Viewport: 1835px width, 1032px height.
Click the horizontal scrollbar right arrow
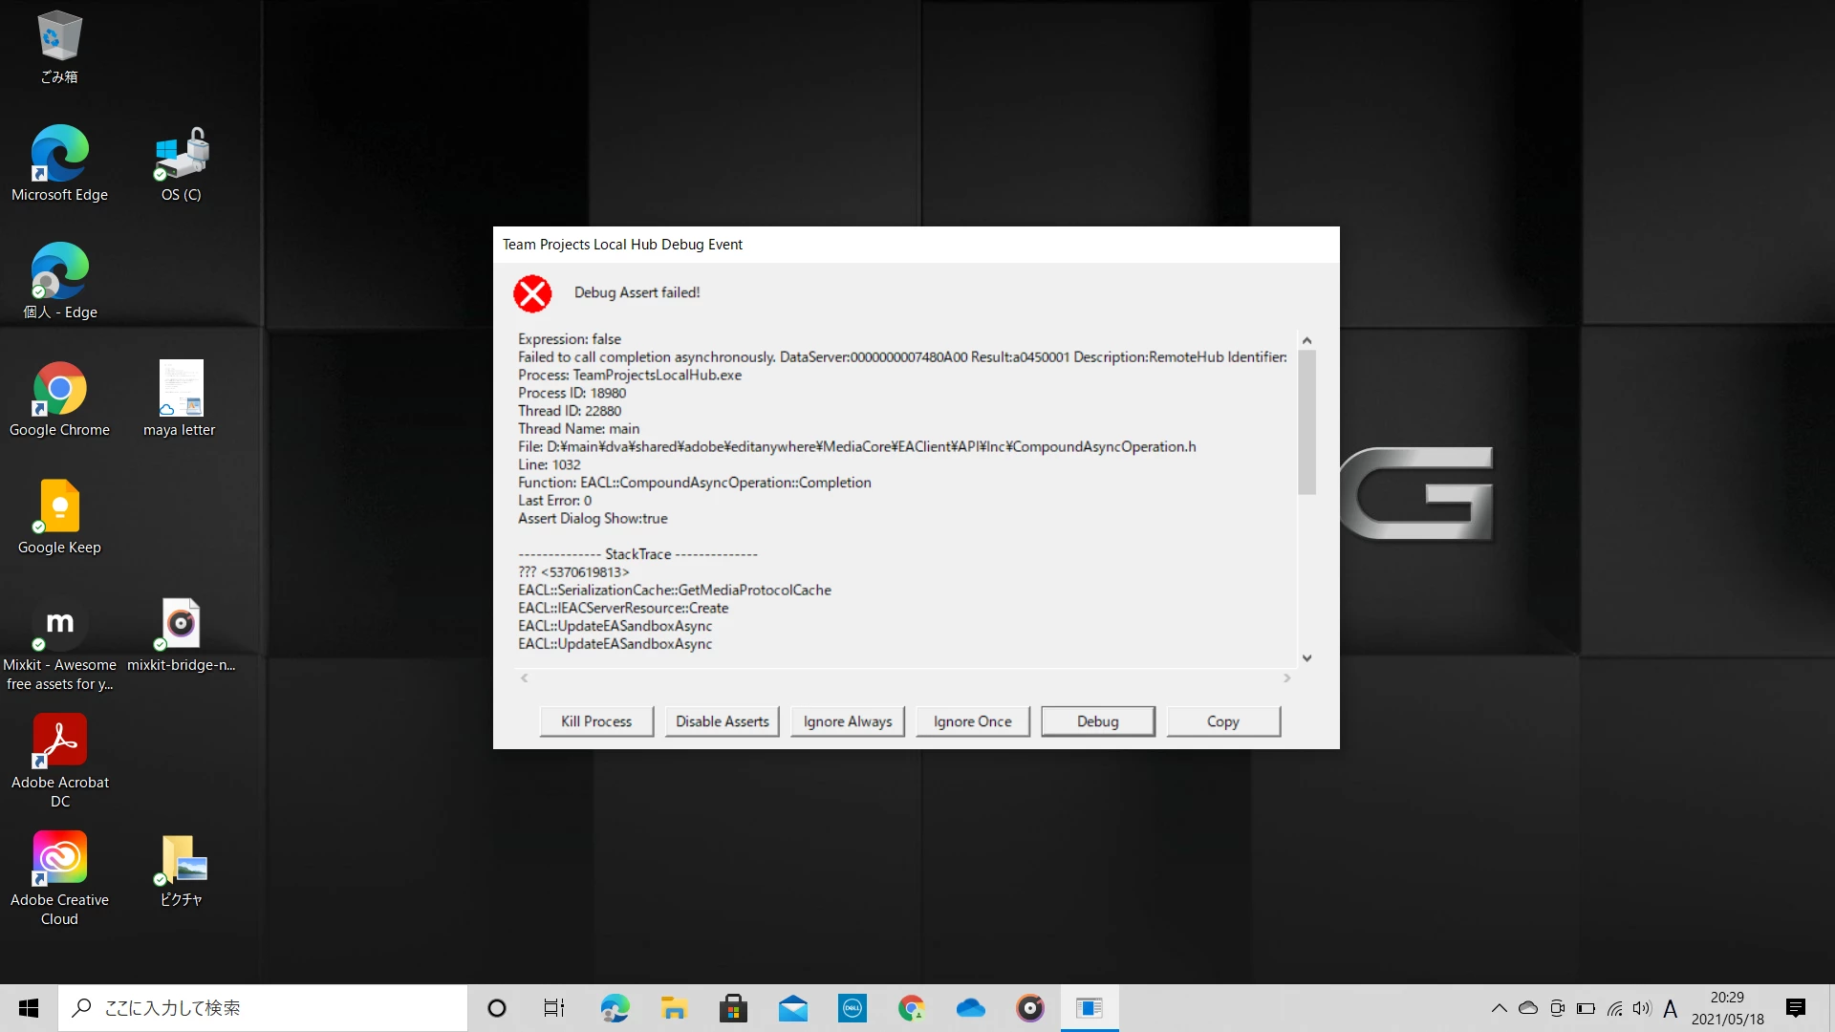coord(1287,677)
